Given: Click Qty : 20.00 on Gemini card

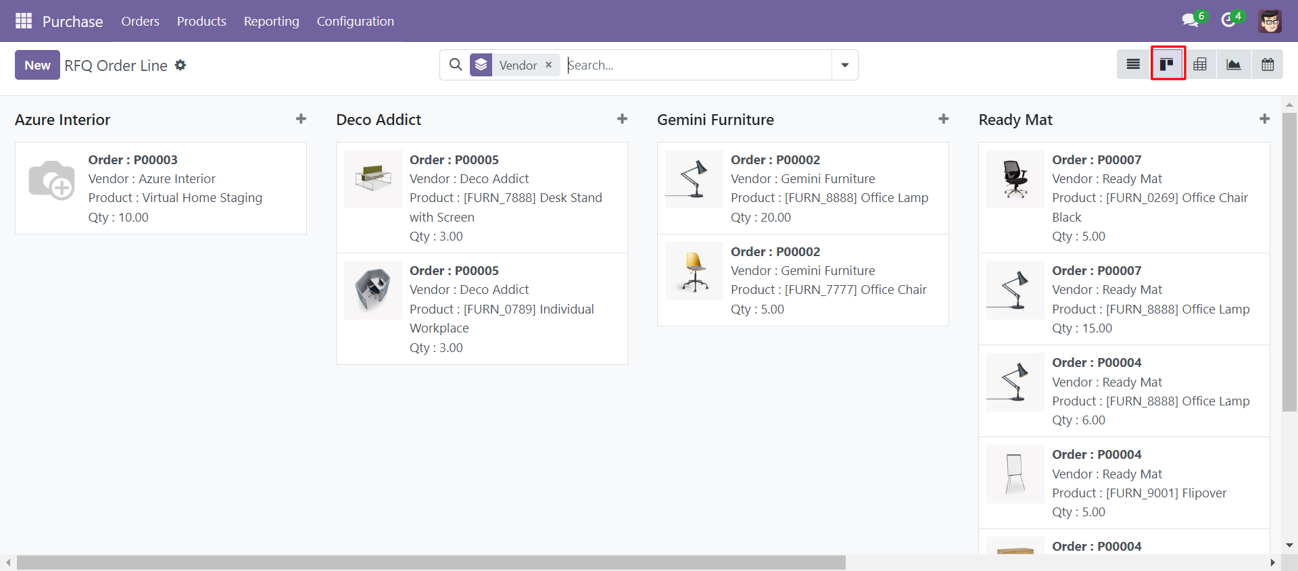Looking at the screenshot, I should 761,217.
